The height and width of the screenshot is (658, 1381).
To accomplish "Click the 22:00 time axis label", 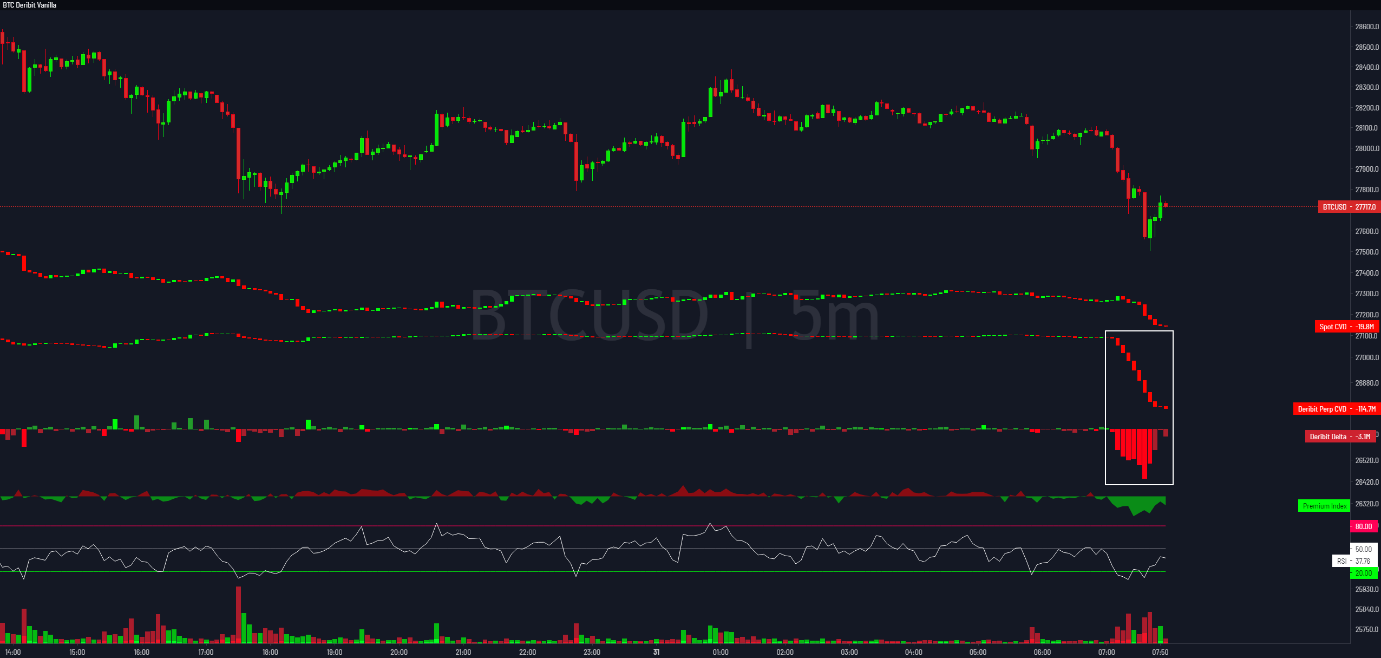I will [x=528, y=652].
